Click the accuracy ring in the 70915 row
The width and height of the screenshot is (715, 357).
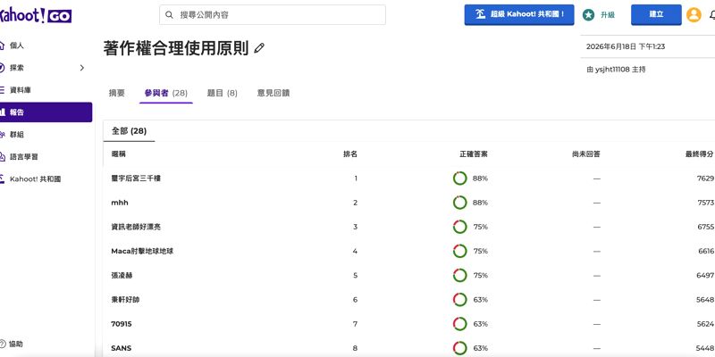tap(459, 324)
